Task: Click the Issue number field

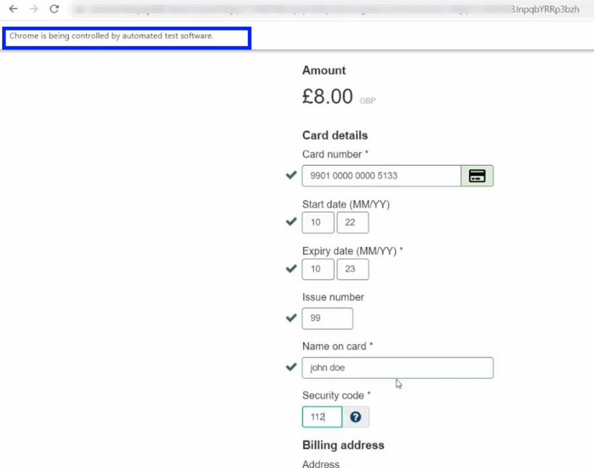Action: pos(327,319)
